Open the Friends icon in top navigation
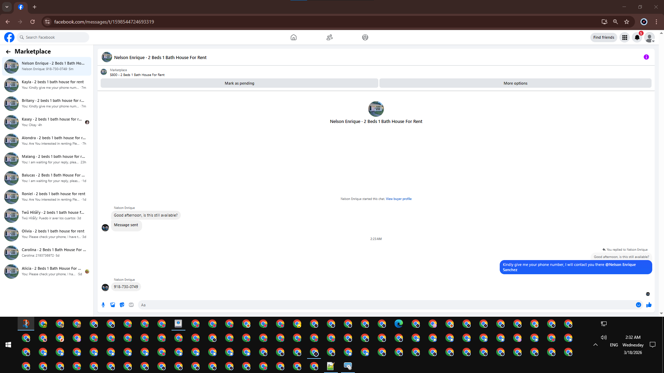The width and height of the screenshot is (664, 373). point(330,37)
